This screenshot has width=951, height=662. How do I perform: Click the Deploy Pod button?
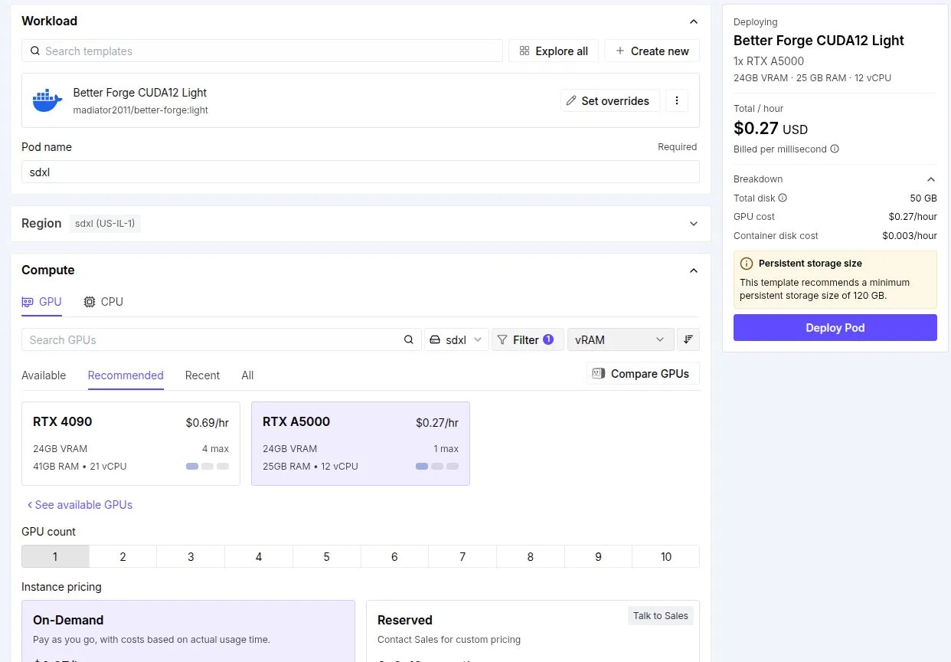(835, 328)
